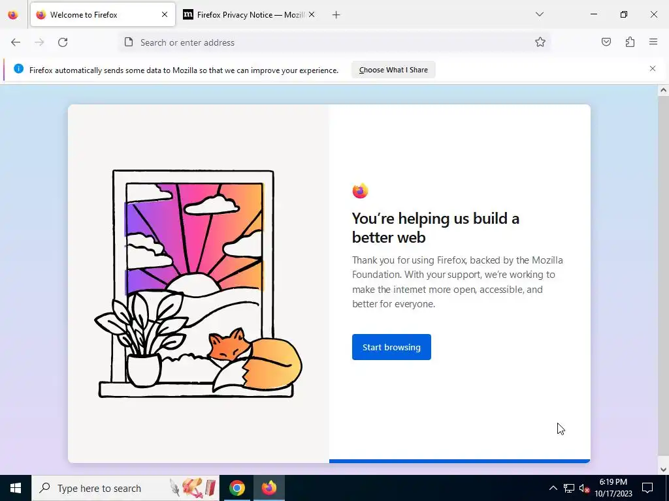
Task: Click the page icon in the address bar
Action: pos(129,42)
